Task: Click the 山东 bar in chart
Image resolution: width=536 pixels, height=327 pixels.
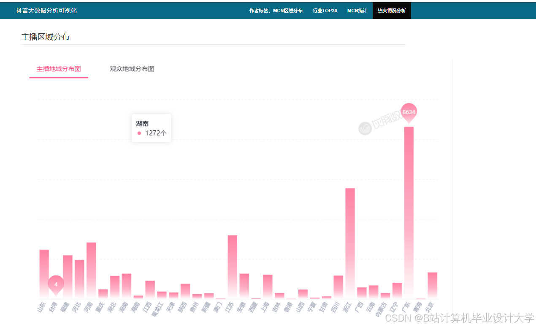Action: [44, 274]
